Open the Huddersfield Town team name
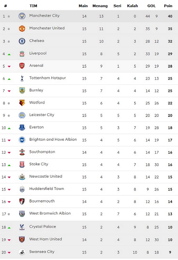The width and height of the screenshot is (178, 260). point(47,189)
